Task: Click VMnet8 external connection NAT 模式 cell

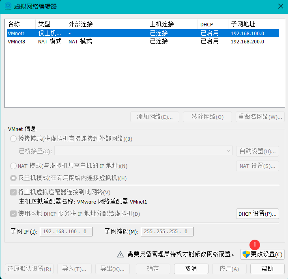Action: [80, 41]
